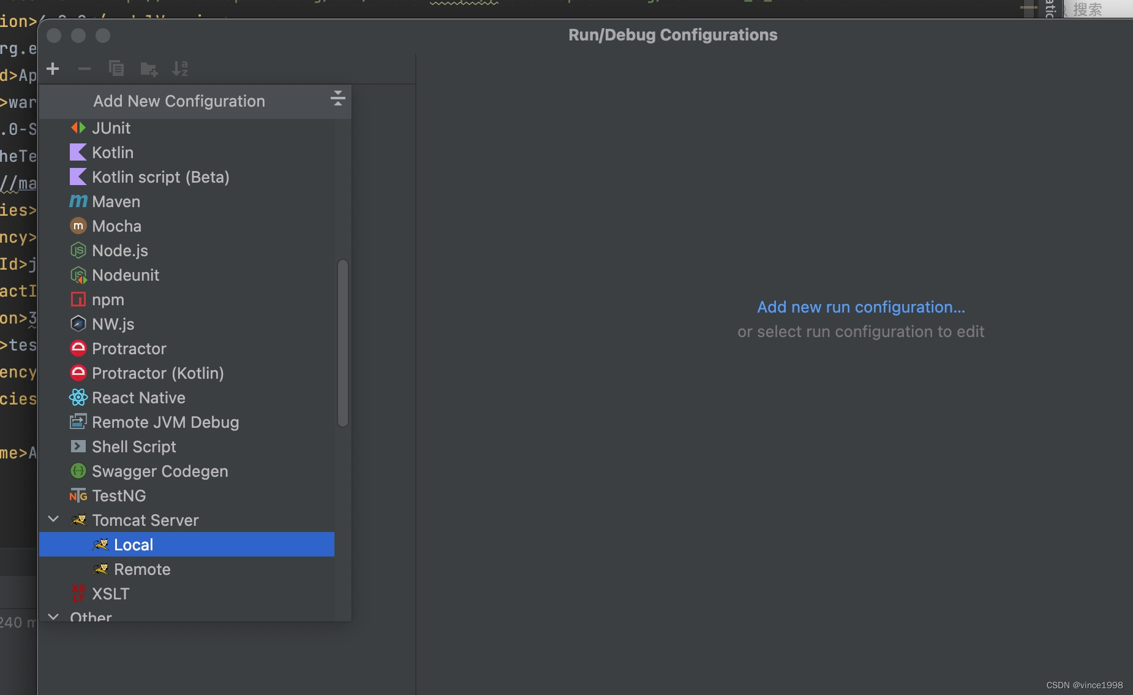Click the Remote JVM Debug icon
Screen dimensions: 1133x695
78,422
